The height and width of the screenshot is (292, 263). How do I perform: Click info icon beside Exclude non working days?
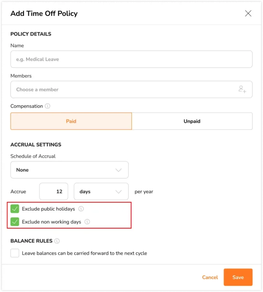click(87, 222)
